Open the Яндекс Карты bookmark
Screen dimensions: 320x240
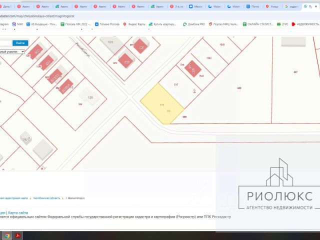point(134,24)
